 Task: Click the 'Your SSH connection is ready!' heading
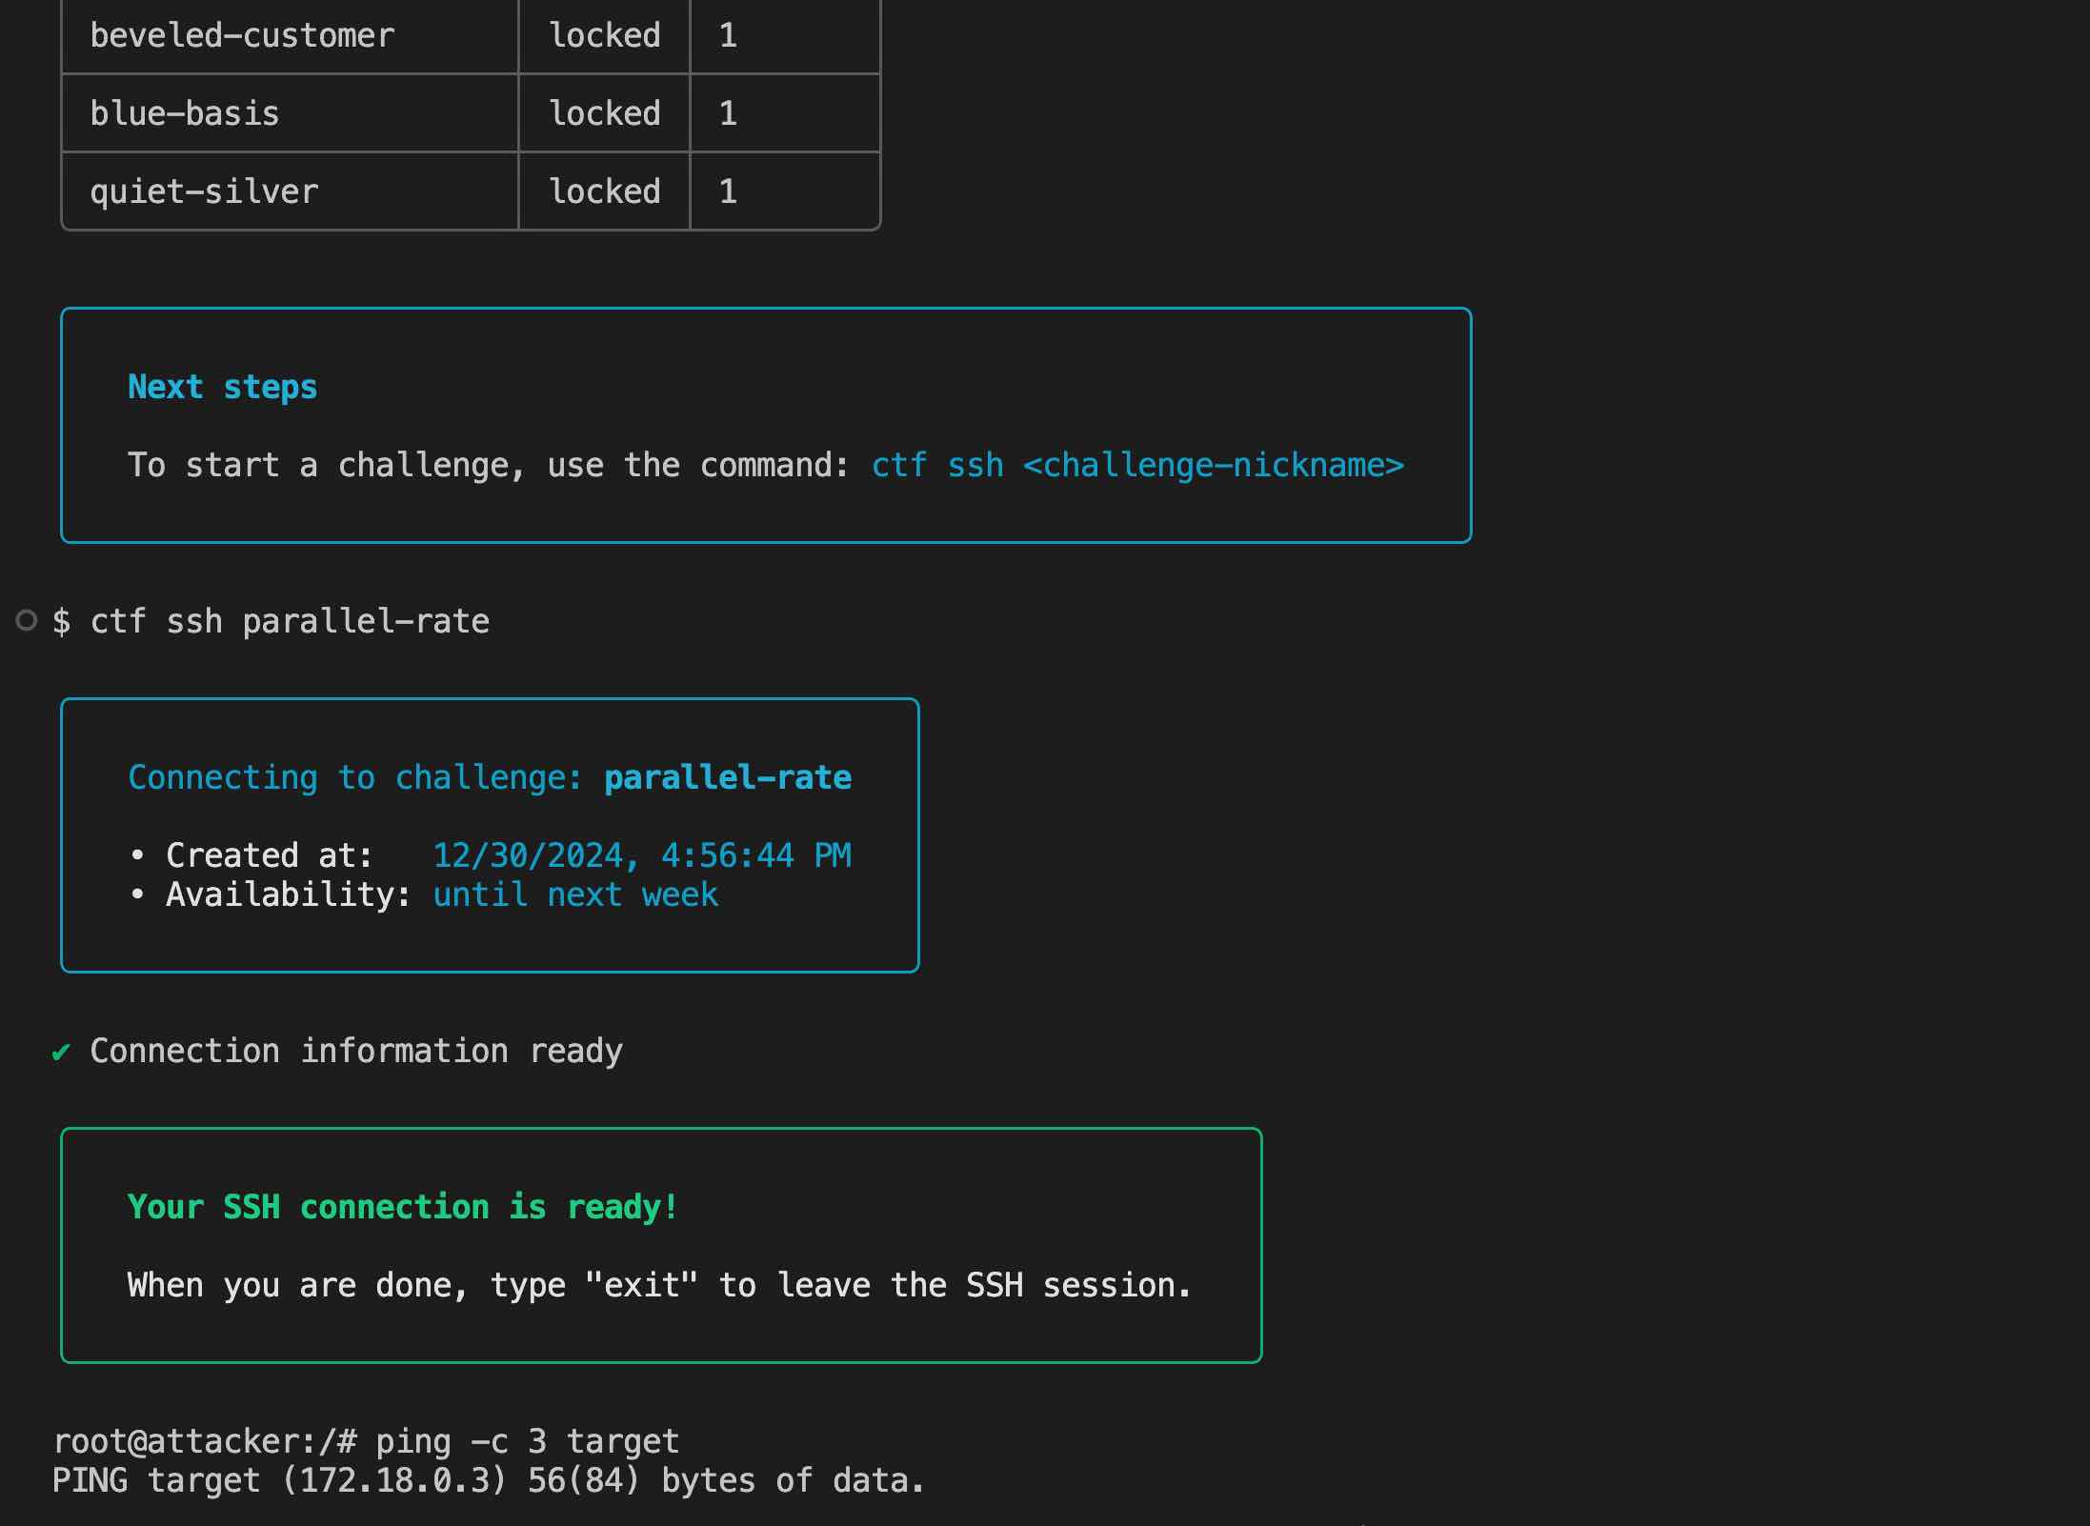[x=403, y=1207]
